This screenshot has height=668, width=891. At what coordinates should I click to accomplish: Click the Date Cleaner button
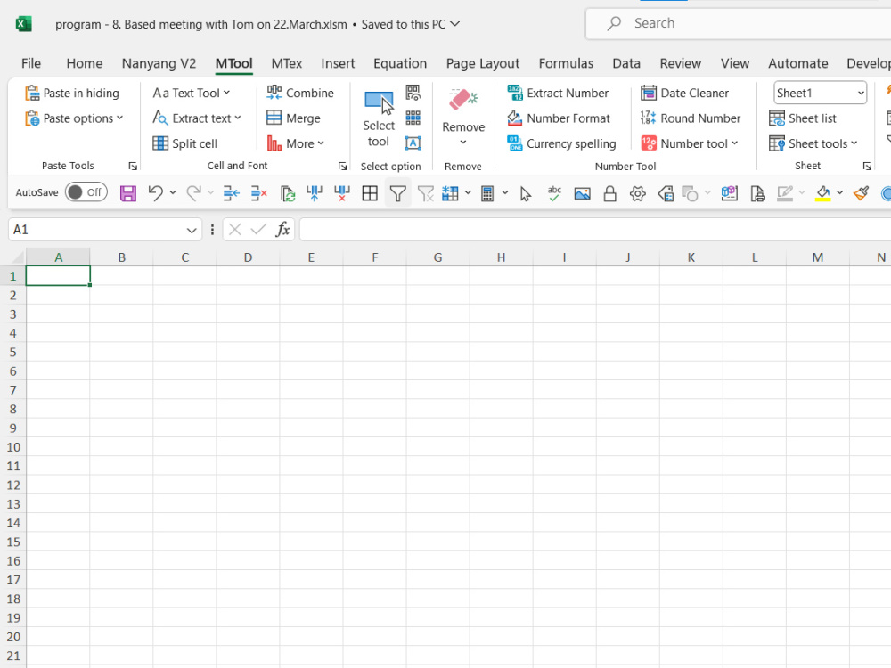684,93
